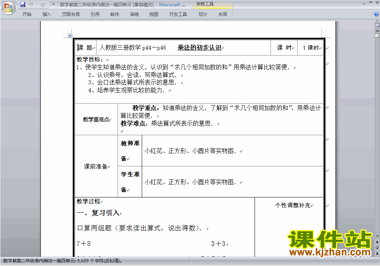Click the bold 教学重点 label
The height and width of the screenshot is (266, 380).
(x=145, y=108)
